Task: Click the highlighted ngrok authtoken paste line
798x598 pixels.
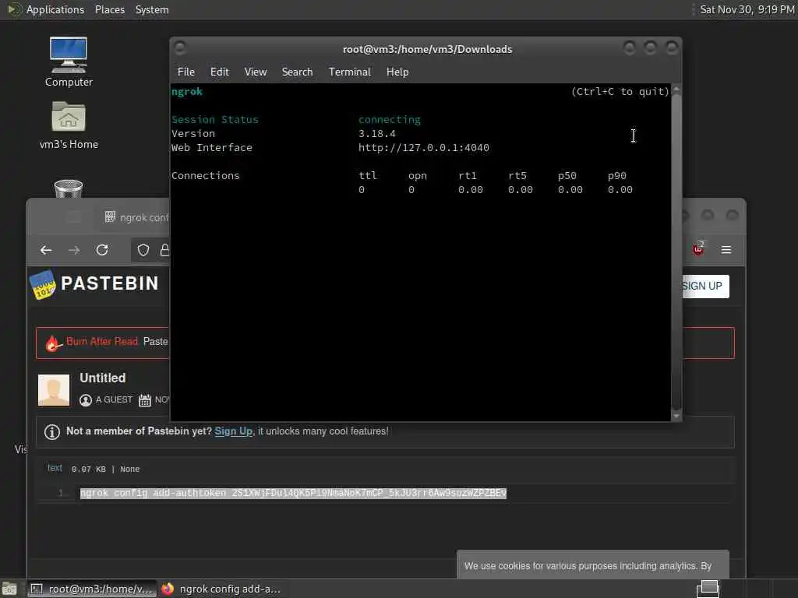Action: (293, 493)
